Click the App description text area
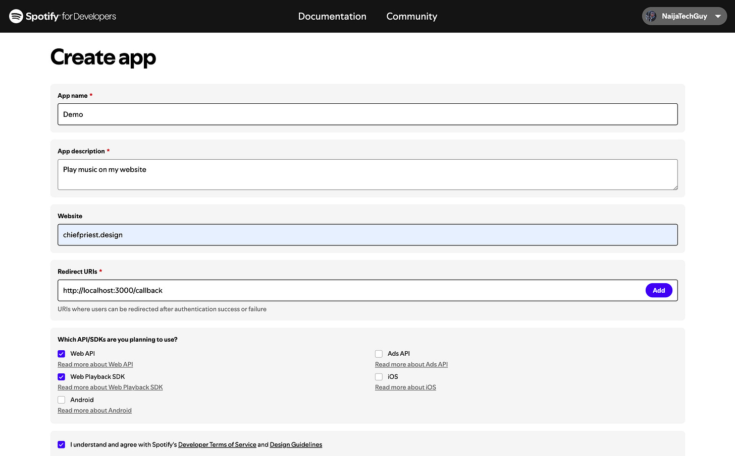The width and height of the screenshot is (735, 456). (x=367, y=174)
